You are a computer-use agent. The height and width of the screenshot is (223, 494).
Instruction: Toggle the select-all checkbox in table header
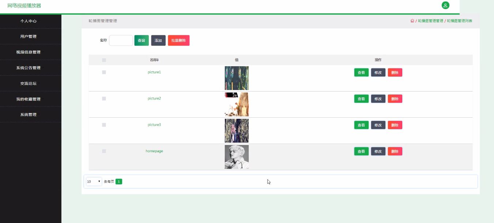104,60
